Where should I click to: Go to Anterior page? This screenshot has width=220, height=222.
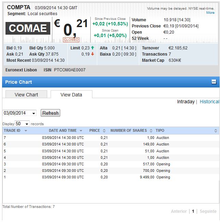tap(179, 211)
